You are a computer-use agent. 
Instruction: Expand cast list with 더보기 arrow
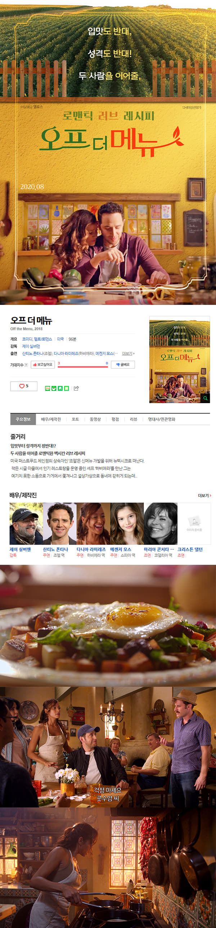point(128,353)
